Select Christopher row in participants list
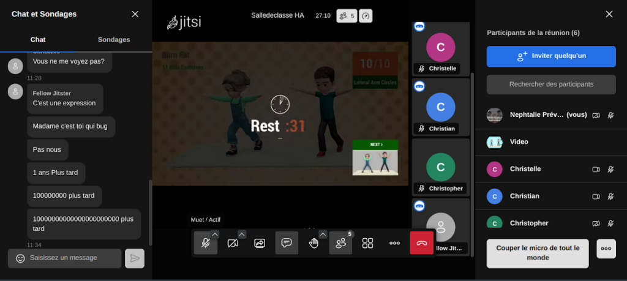Viewport: 627px width, 281px height. point(551,219)
